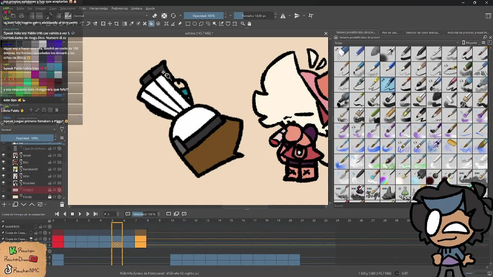
Task: Adjust the layer Opacidad slider
Action: (x=27, y=138)
